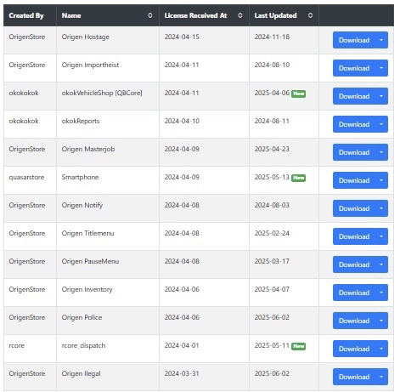
Task: Expand download options for Origen Importheist
Action: (x=381, y=68)
